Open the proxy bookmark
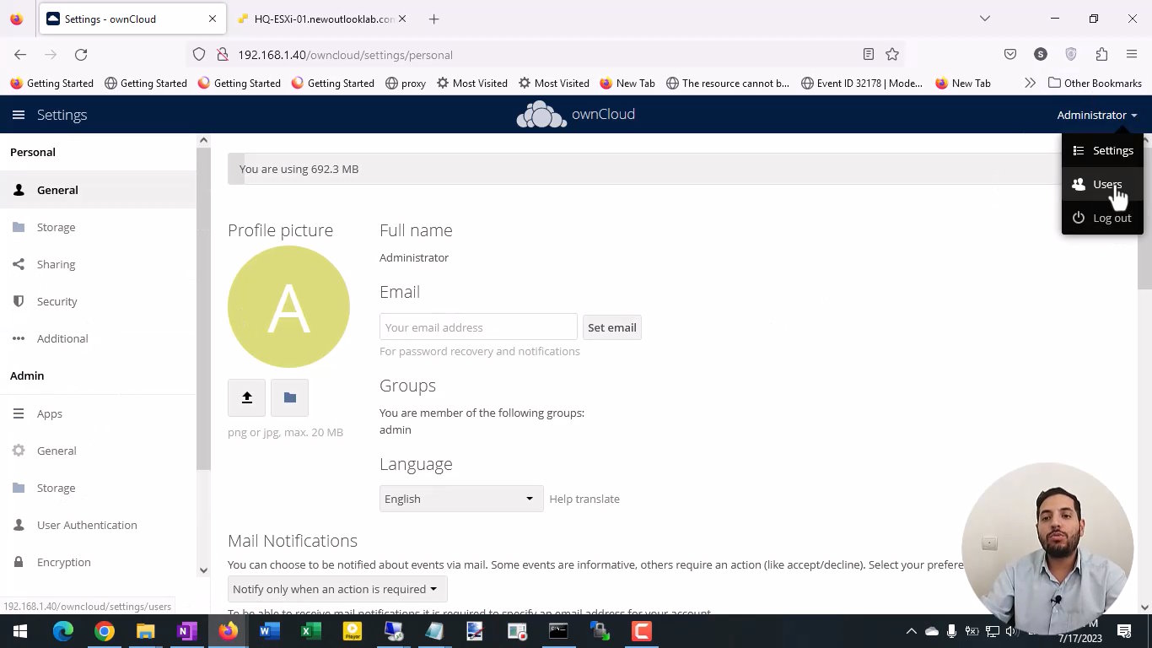Image resolution: width=1152 pixels, height=648 pixels. [405, 83]
